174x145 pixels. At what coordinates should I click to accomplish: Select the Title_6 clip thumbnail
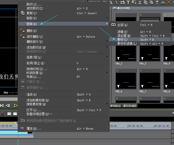[x=126, y=79]
